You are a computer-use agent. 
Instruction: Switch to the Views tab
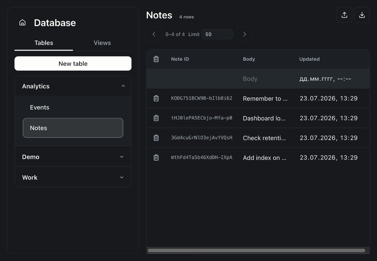(102, 43)
